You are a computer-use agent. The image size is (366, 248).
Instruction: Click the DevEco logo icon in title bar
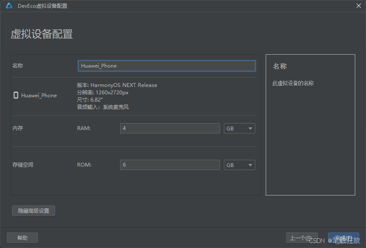9,6
